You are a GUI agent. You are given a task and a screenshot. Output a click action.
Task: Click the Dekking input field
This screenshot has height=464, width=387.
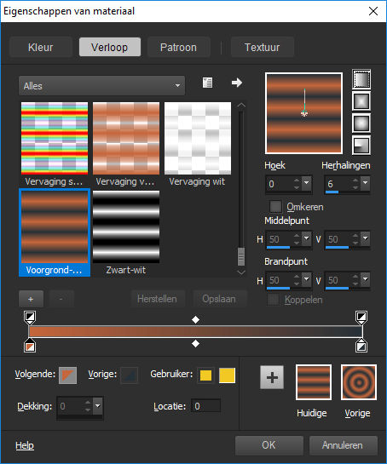click(71, 406)
